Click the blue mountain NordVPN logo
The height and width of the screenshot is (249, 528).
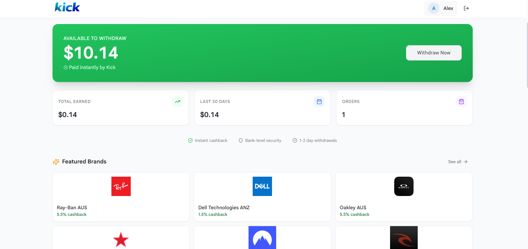[262, 238]
